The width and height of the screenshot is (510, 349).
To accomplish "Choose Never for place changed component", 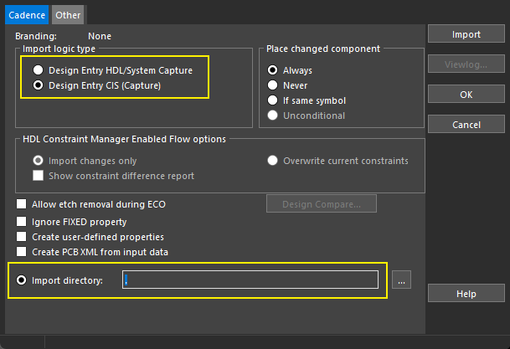I will click(x=273, y=85).
